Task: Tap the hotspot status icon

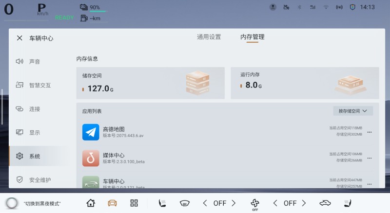Action: (339, 7)
